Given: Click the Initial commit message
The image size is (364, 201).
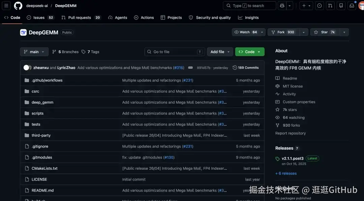Looking at the screenshot, I should 134,179.
